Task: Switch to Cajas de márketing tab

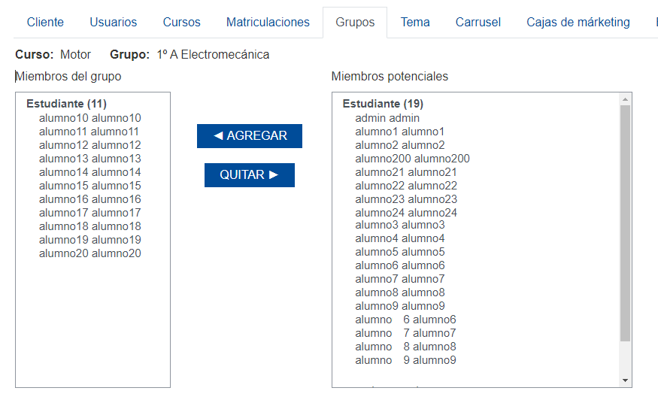Action: 578,23
